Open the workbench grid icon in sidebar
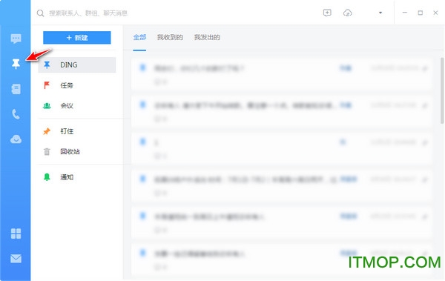Screen dimensions: 445x281 click(16, 234)
